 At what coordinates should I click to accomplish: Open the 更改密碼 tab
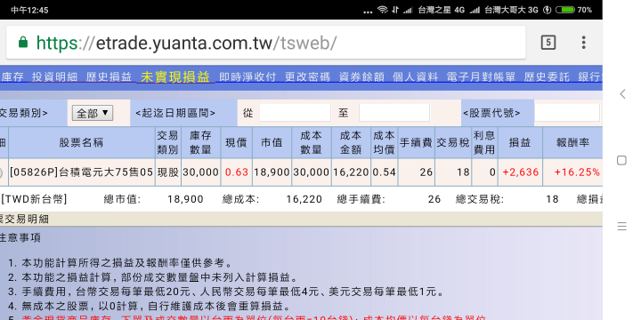click(307, 76)
